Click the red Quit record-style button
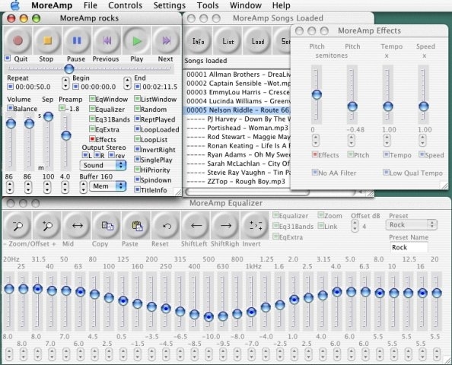The height and width of the screenshot is (365, 452). point(18,40)
